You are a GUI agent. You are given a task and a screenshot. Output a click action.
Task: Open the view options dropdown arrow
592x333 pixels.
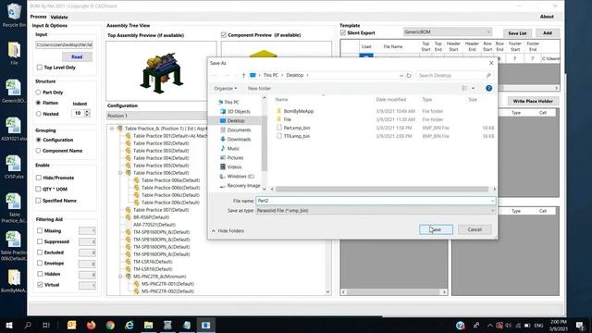(x=473, y=89)
